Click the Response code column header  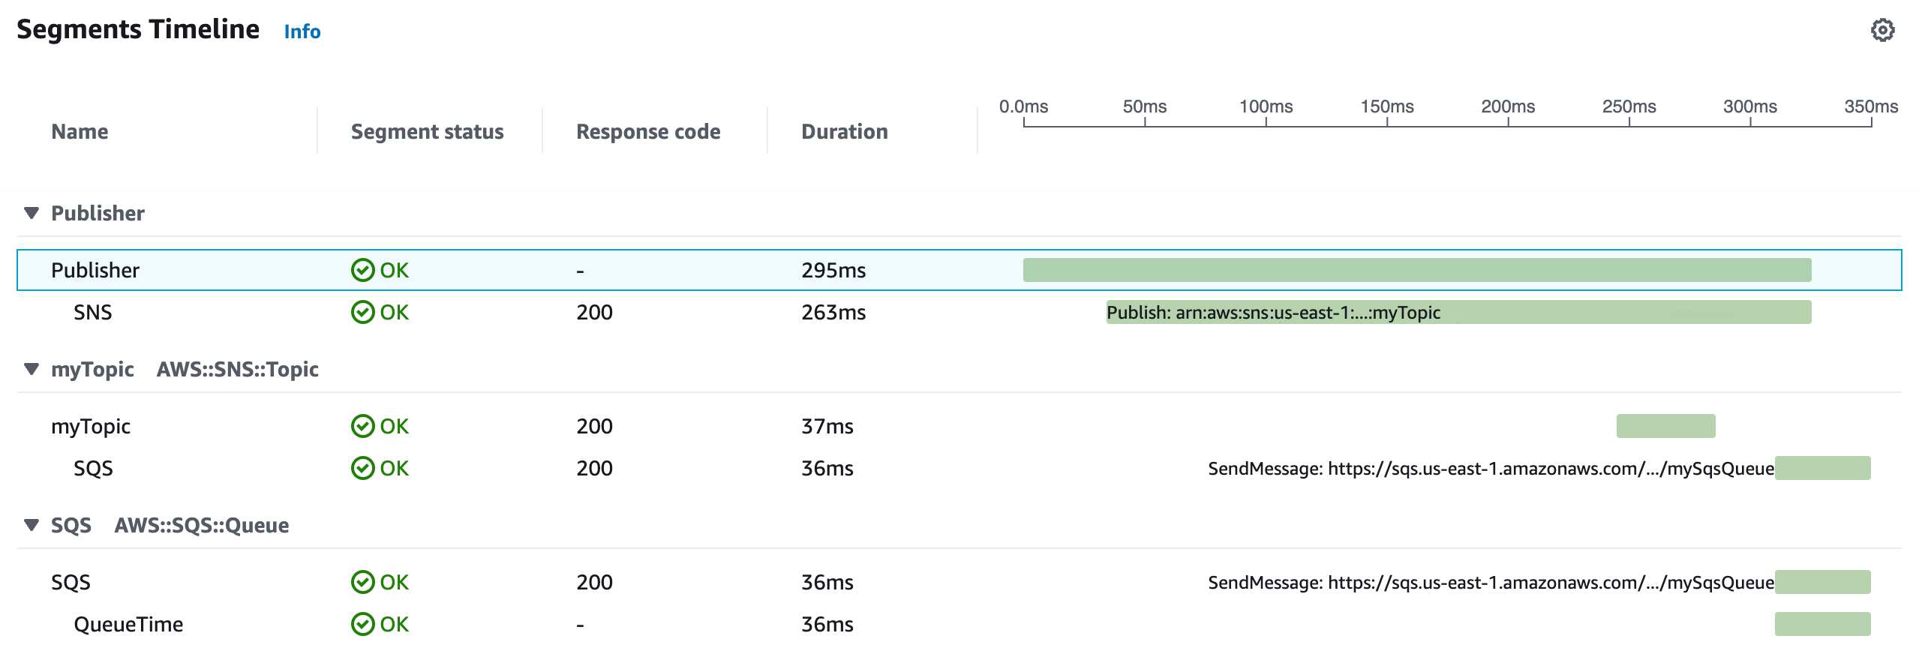click(648, 132)
